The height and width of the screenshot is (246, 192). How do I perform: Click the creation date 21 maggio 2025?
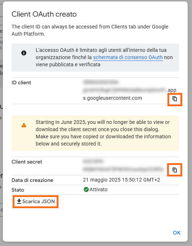121,180
